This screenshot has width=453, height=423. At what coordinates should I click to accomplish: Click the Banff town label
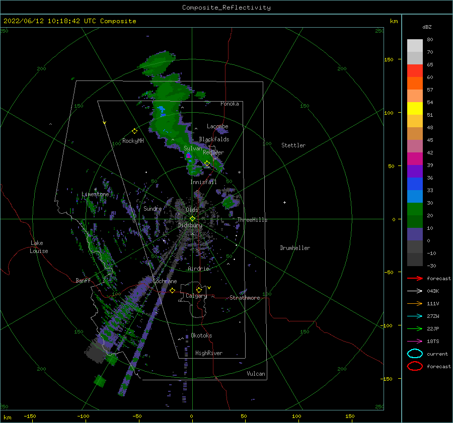pos(83,280)
